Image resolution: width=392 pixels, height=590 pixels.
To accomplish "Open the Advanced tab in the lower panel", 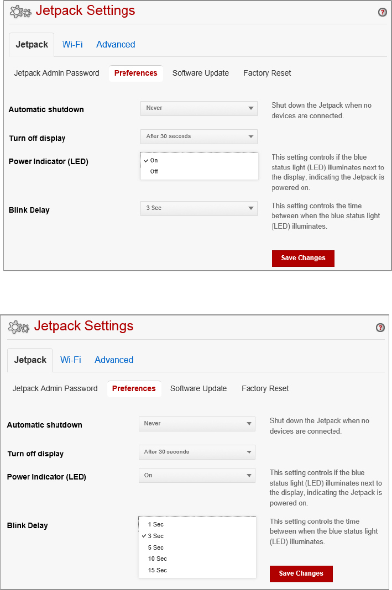I will (x=114, y=360).
